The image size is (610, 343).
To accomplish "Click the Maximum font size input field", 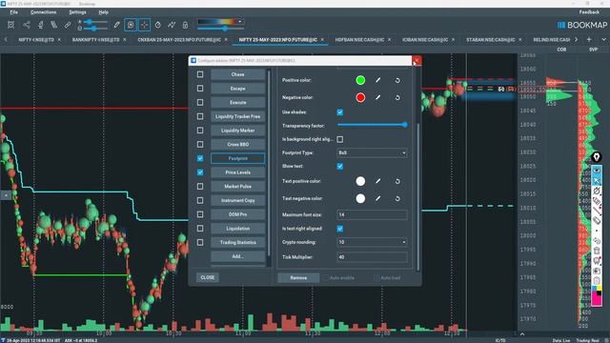I will point(372,214).
